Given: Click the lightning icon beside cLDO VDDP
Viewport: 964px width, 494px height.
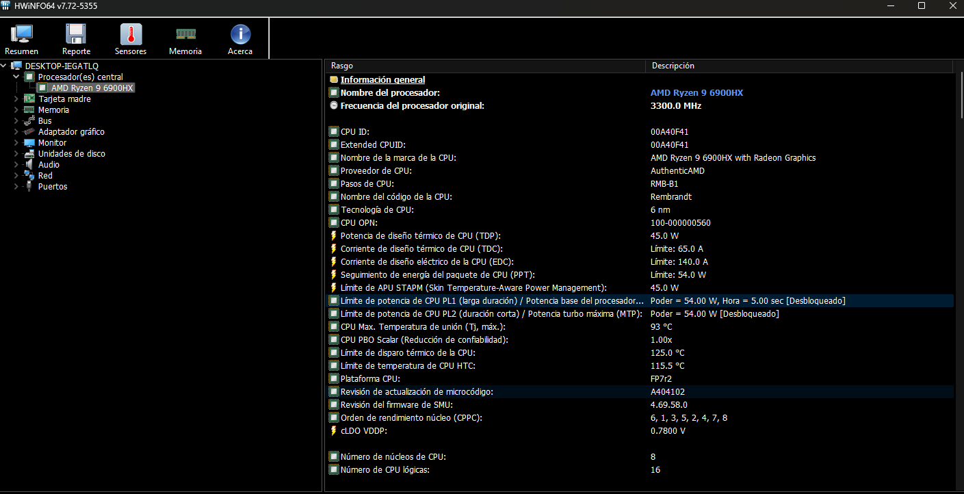Looking at the screenshot, I should pos(334,430).
